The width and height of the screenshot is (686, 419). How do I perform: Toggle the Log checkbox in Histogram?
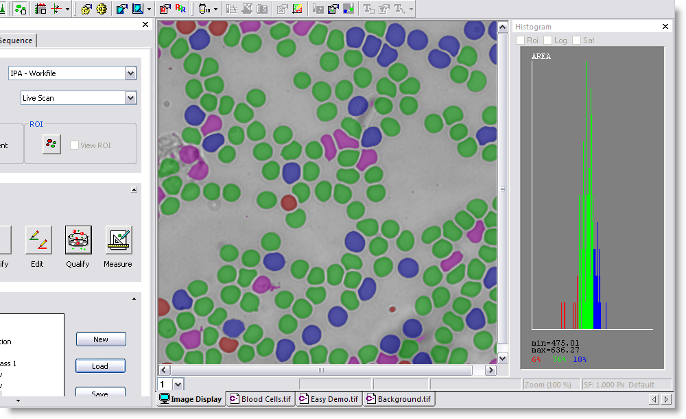(548, 40)
